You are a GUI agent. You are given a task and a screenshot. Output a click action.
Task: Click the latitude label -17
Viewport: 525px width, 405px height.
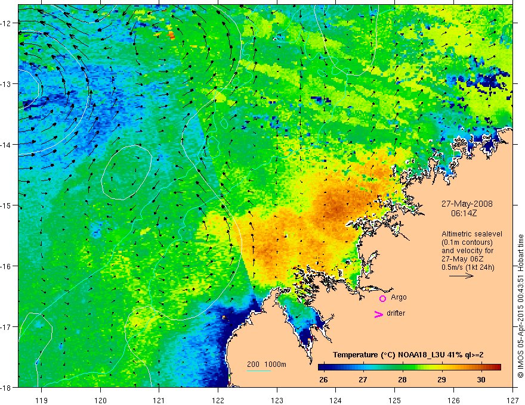tap(6, 327)
